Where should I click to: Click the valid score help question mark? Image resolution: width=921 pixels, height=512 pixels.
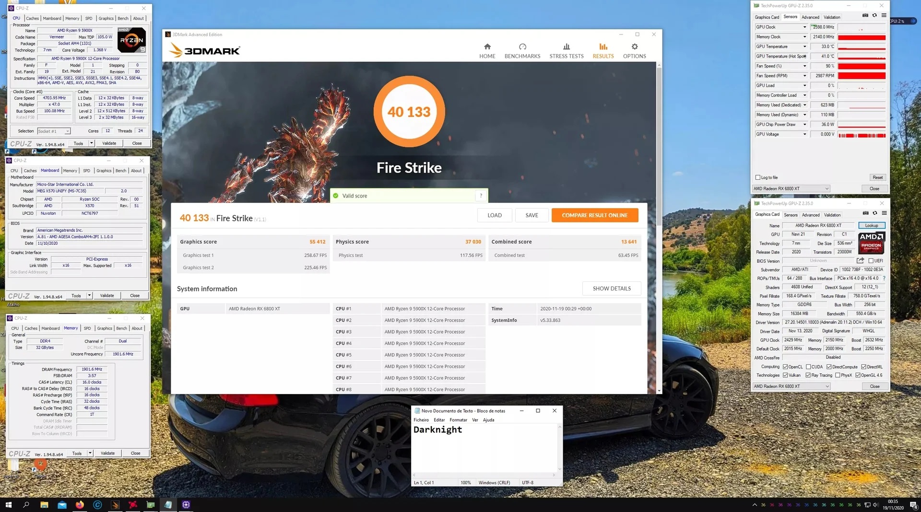[x=481, y=196]
